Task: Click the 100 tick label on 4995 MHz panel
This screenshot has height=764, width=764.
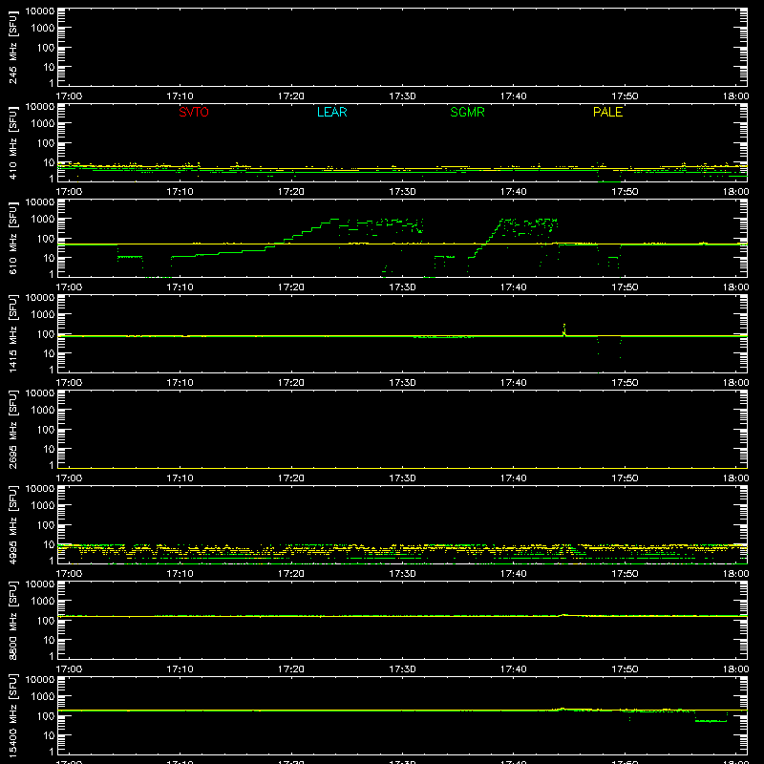Action: [x=46, y=525]
